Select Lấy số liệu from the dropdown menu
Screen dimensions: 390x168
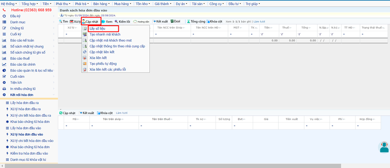98,29
